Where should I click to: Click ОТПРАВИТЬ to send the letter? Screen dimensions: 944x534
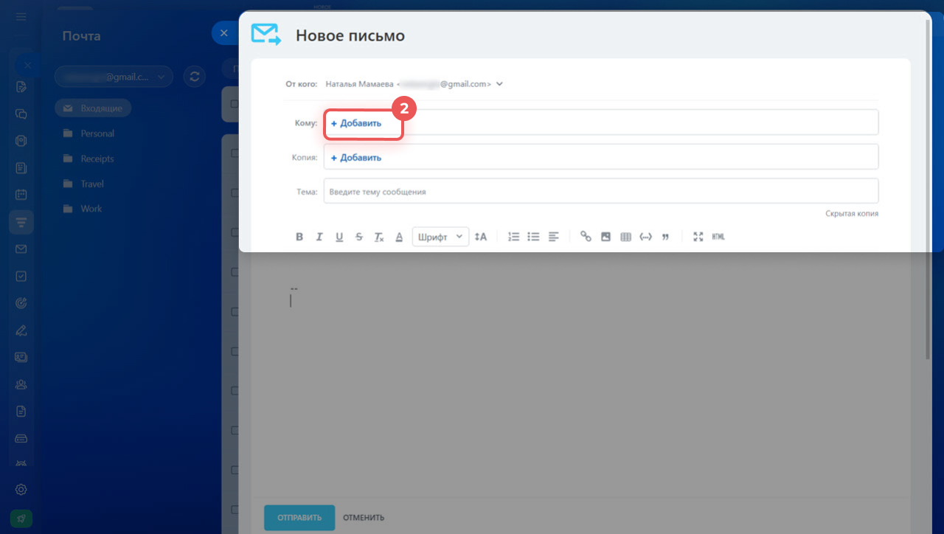point(299,518)
